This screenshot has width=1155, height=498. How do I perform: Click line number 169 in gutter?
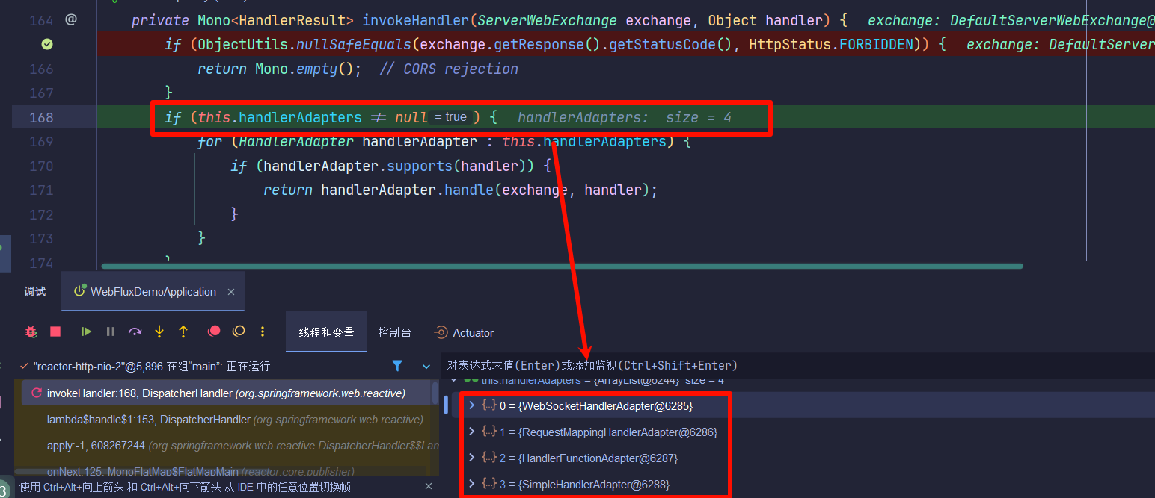(x=41, y=141)
